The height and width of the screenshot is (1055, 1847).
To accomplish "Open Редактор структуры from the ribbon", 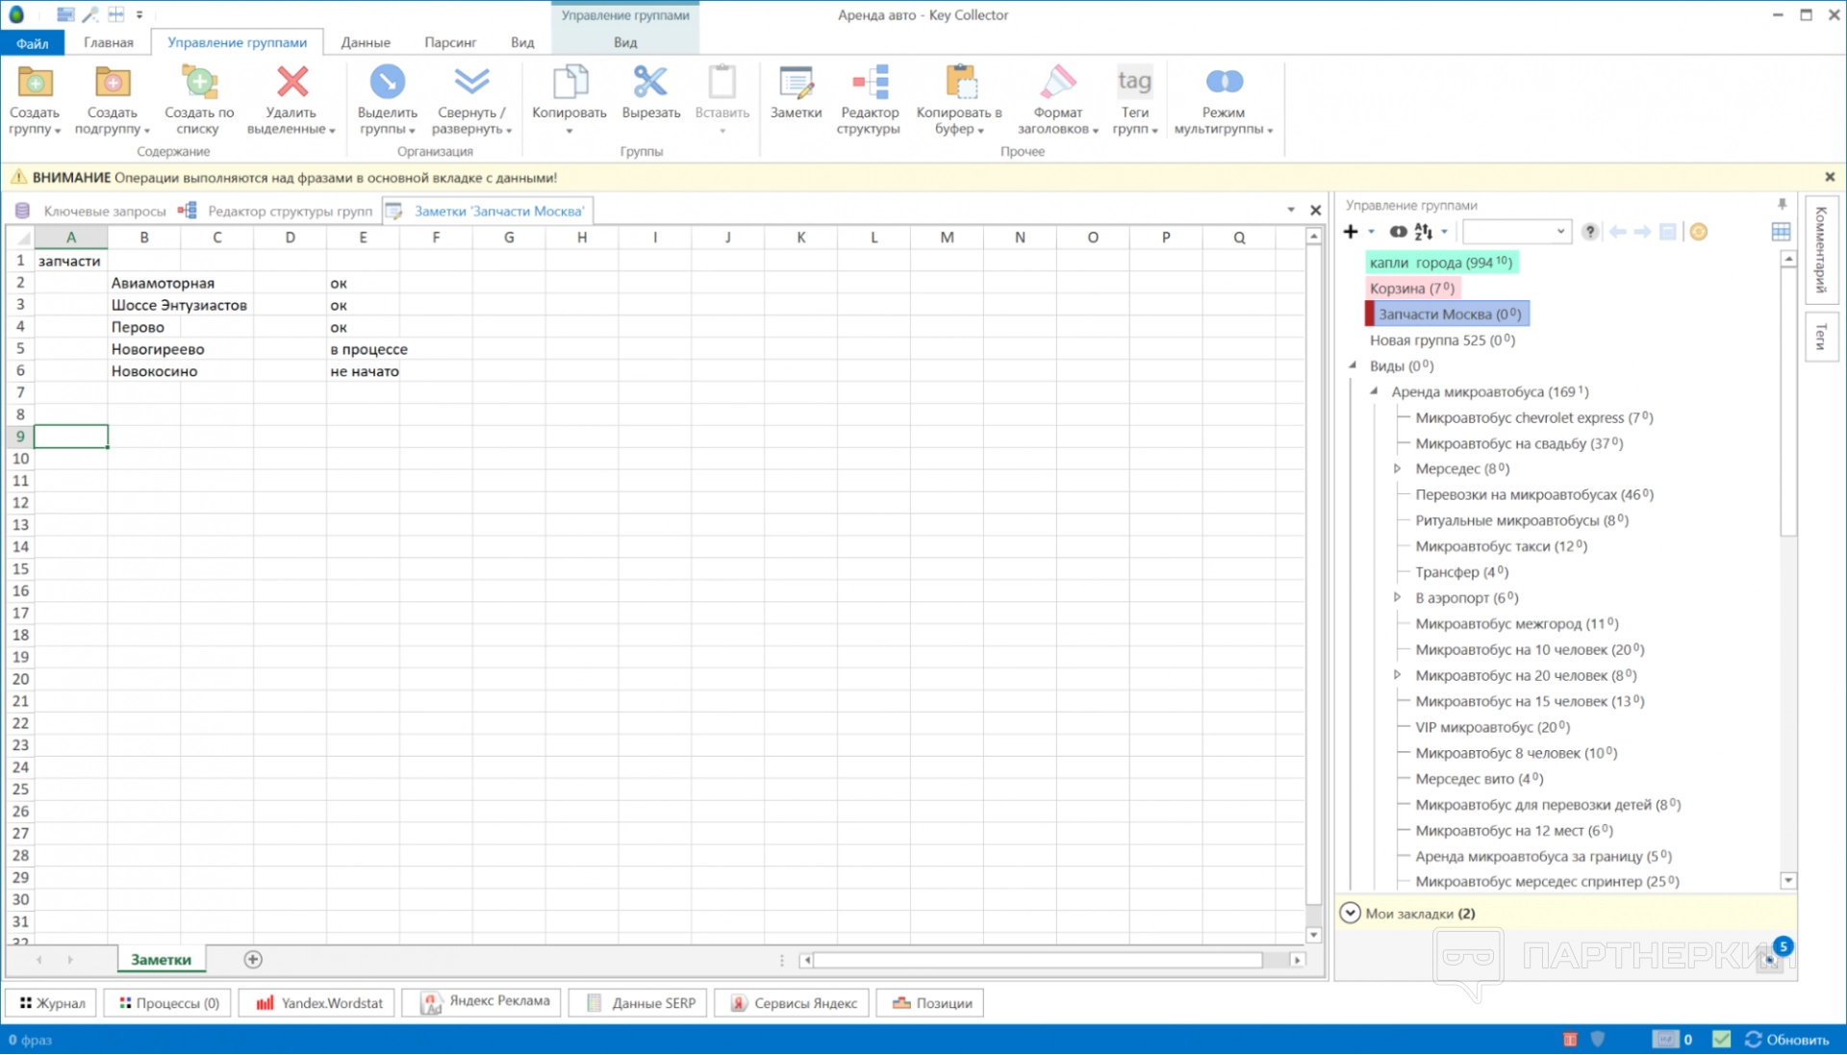I will 869,84.
